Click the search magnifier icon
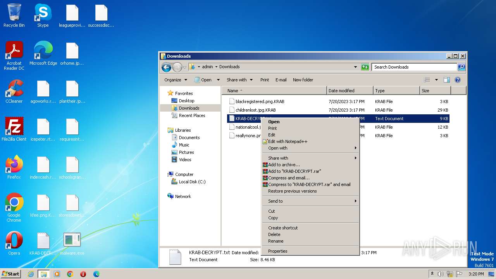This screenshot has height=279, width=496. click(461, 67)
